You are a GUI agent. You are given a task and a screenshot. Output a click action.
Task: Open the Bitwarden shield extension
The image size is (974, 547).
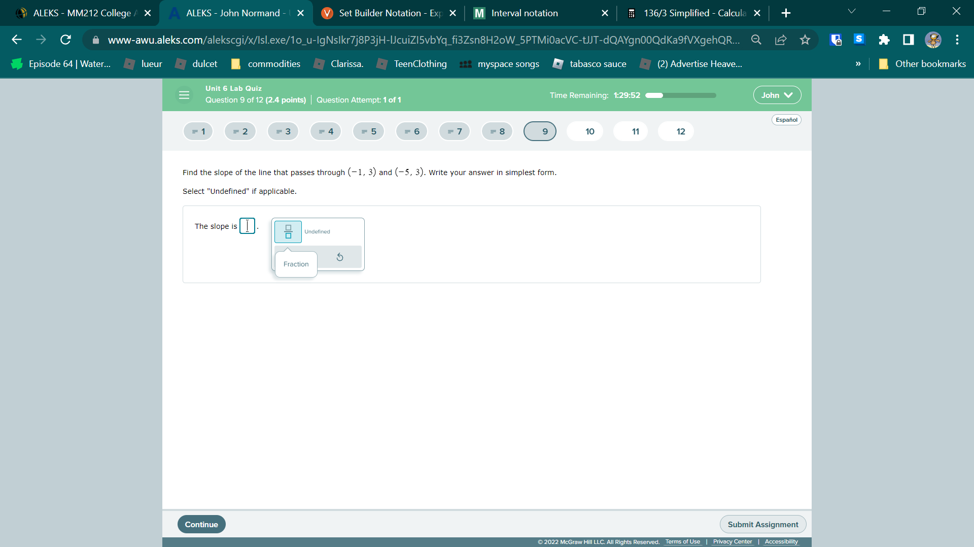click(836, 40)
